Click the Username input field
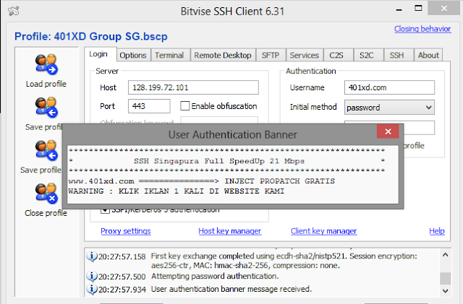Screen dimensions: 463x304 [389, 87]
